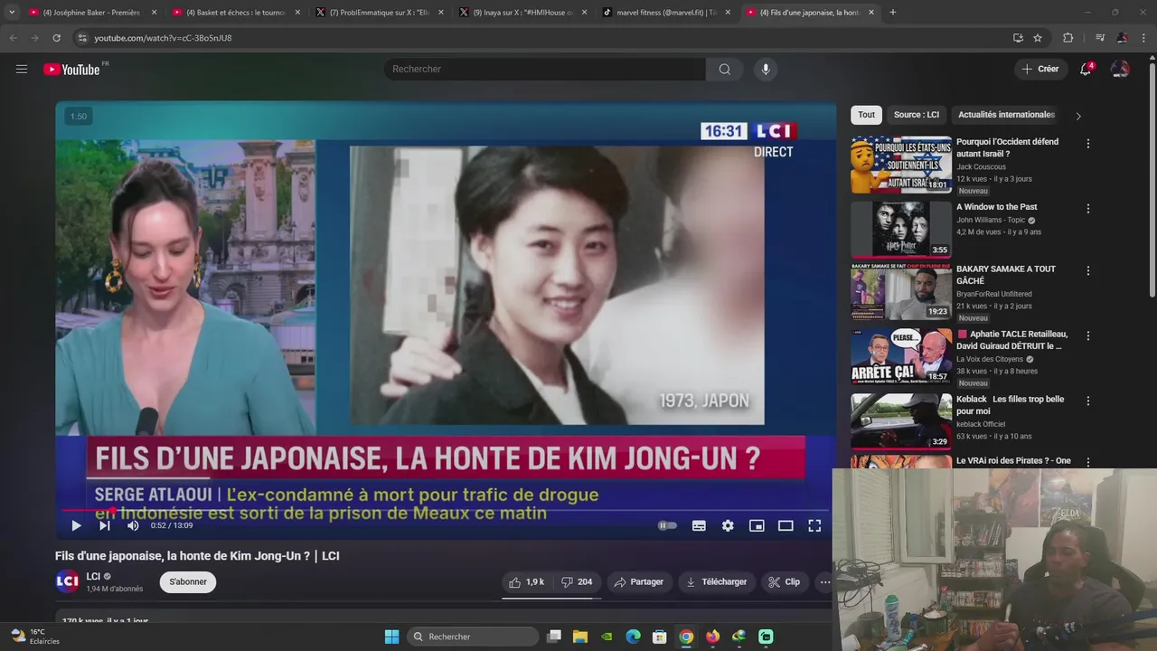Image resolution: width=1157 pixels, height=651 pixels.
Task: Bookmark this page with the star
Action: pyautogui.click(x=1038, y=38)
